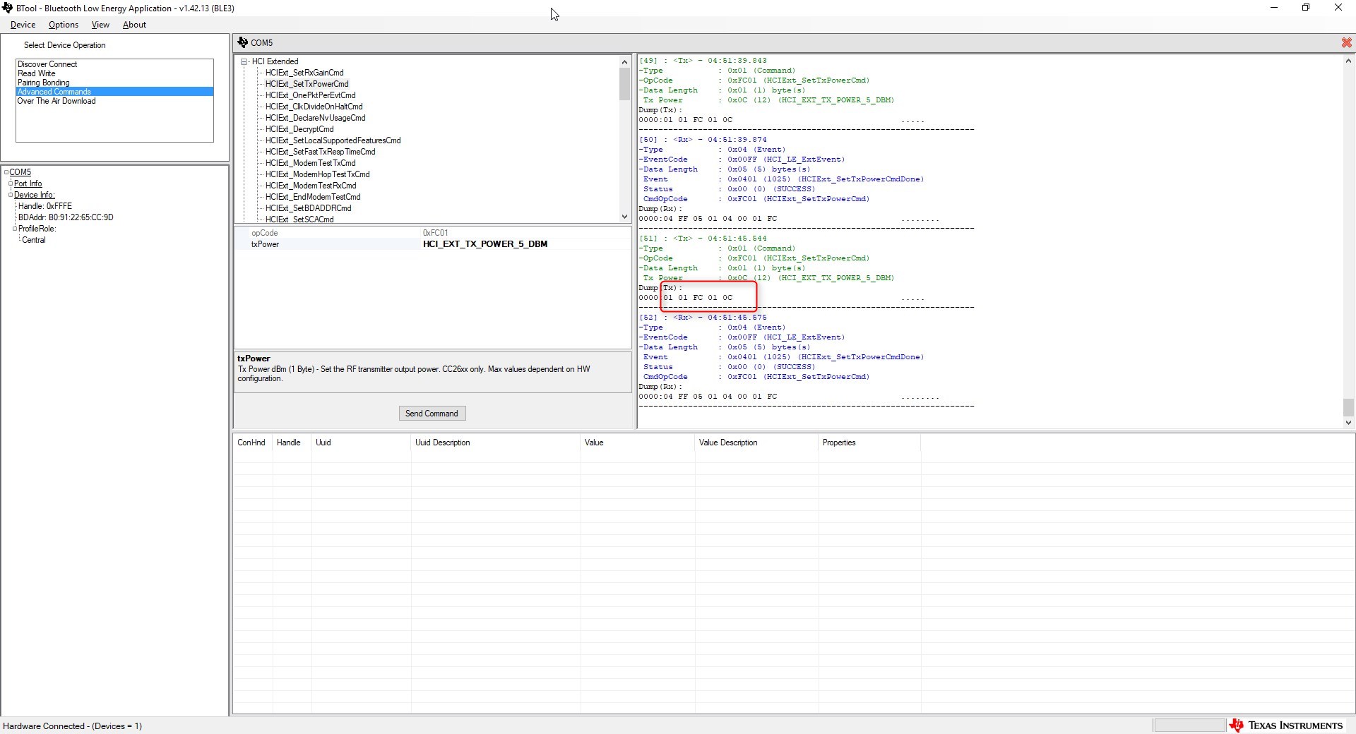This screenshot has width=1356, height=734.
Task: Select HCIExt_DecryptCmd command
Action: [299, 129]
